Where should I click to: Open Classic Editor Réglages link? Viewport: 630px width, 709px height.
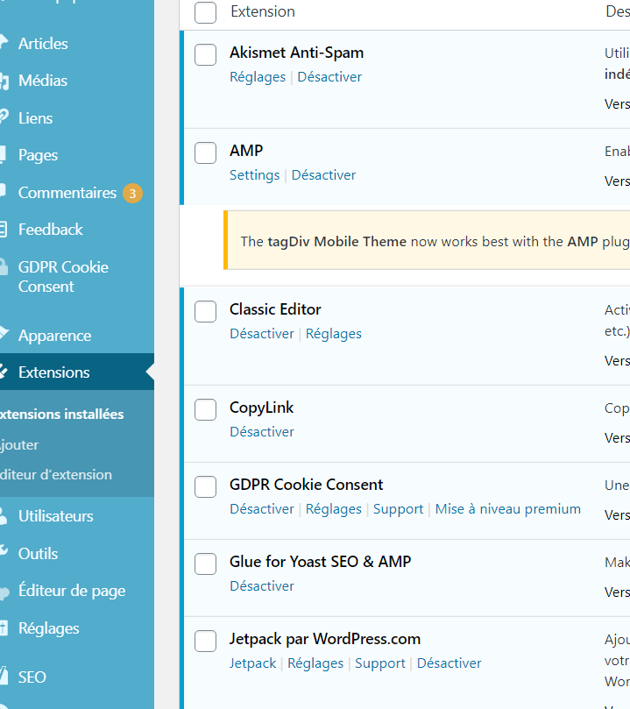334,334
